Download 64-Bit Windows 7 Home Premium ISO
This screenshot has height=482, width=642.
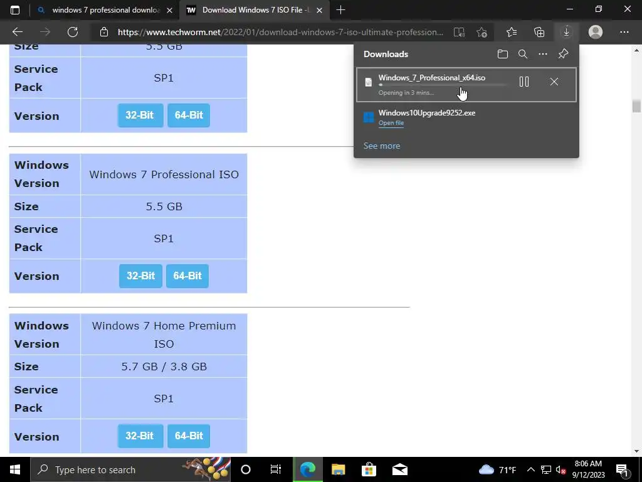point(188,436)
